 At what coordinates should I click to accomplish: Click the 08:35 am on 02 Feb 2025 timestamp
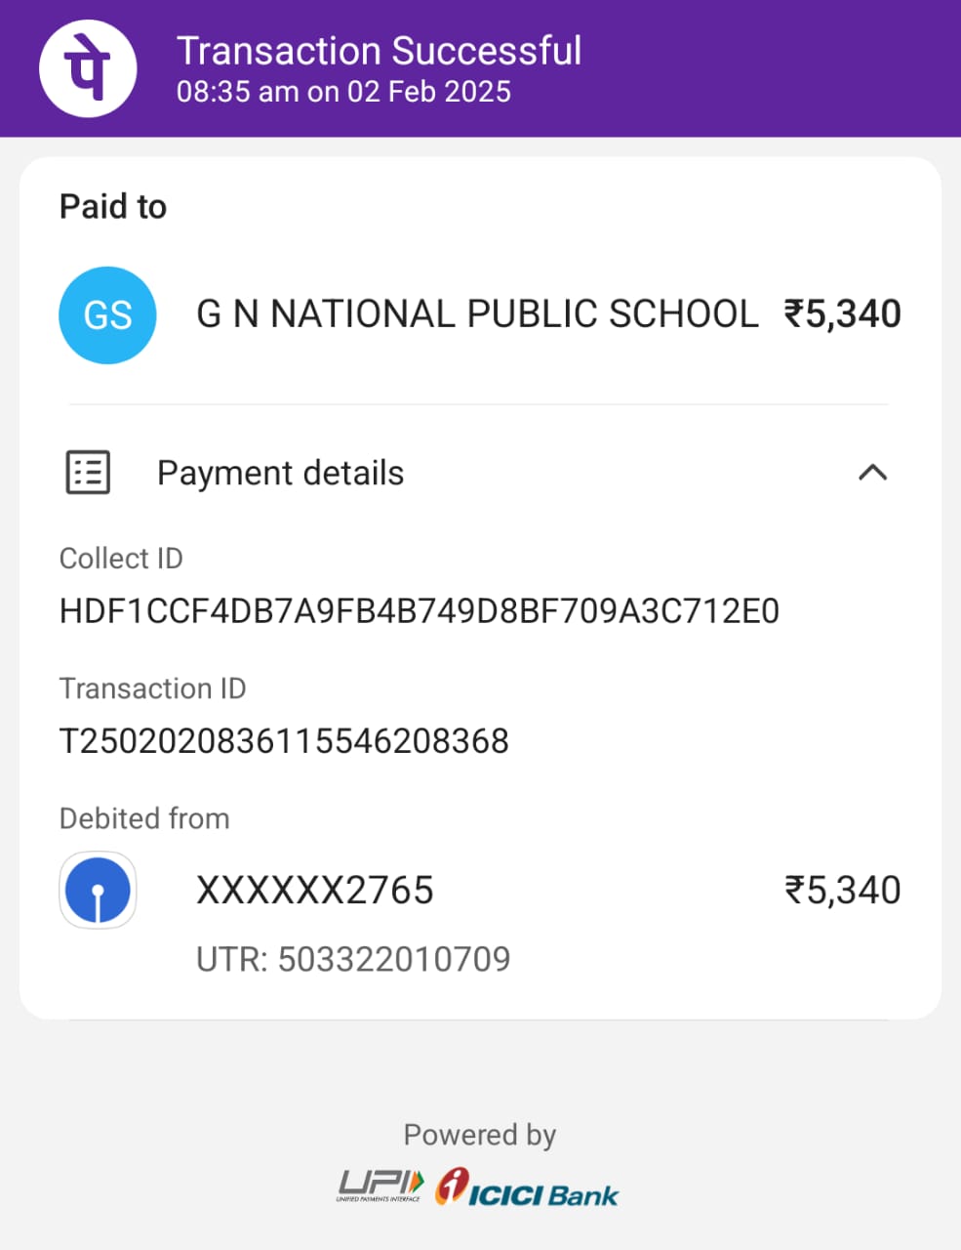[343, 92]
